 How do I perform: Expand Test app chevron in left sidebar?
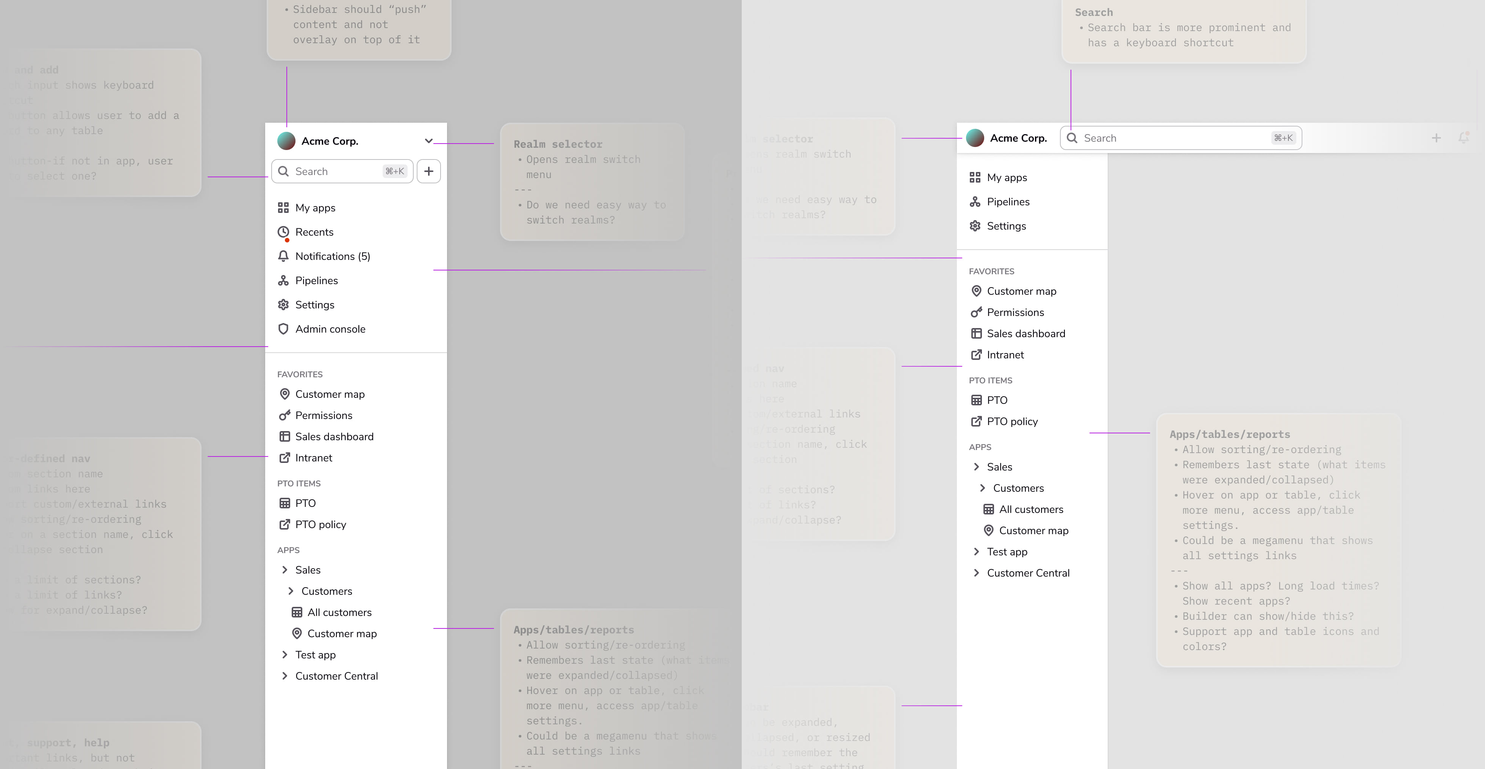click(x=284, y=654)
